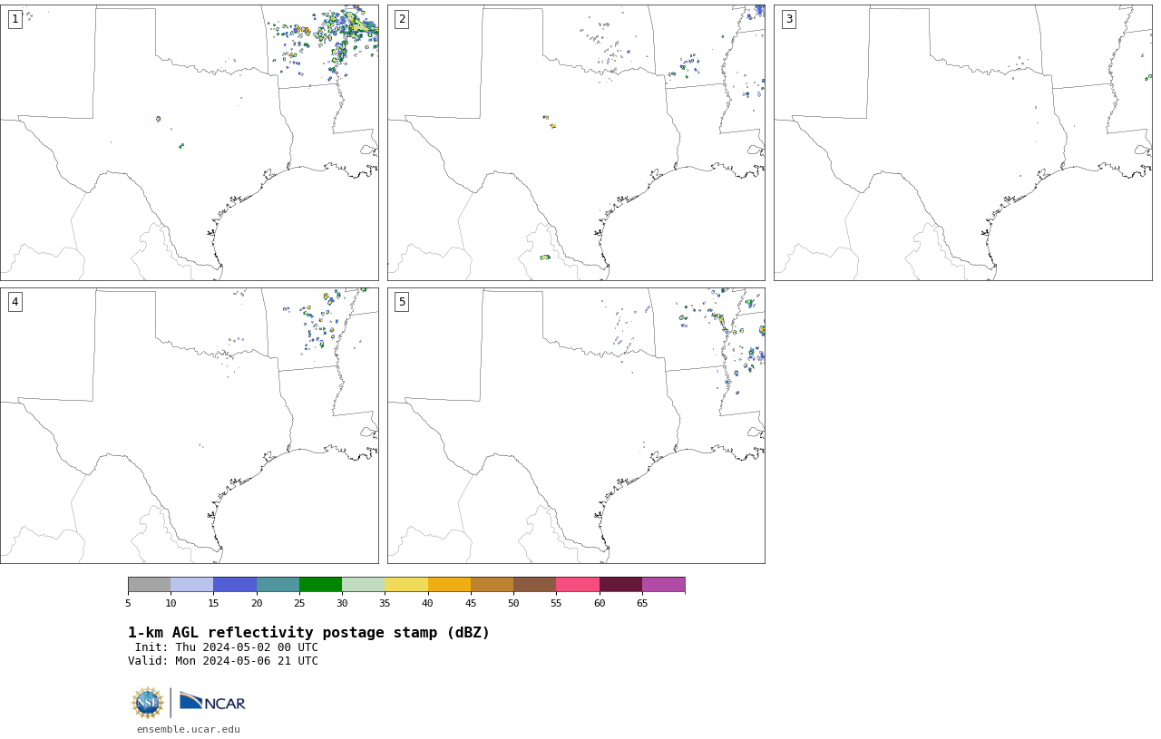This screenshot has width=1161, height=739.
Task: Click the gray 5-10 dBZ swatch
Action: 149,584
